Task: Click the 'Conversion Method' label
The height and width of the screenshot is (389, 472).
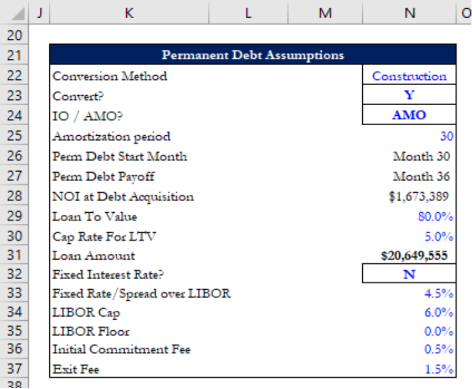Action: [110, 76]
